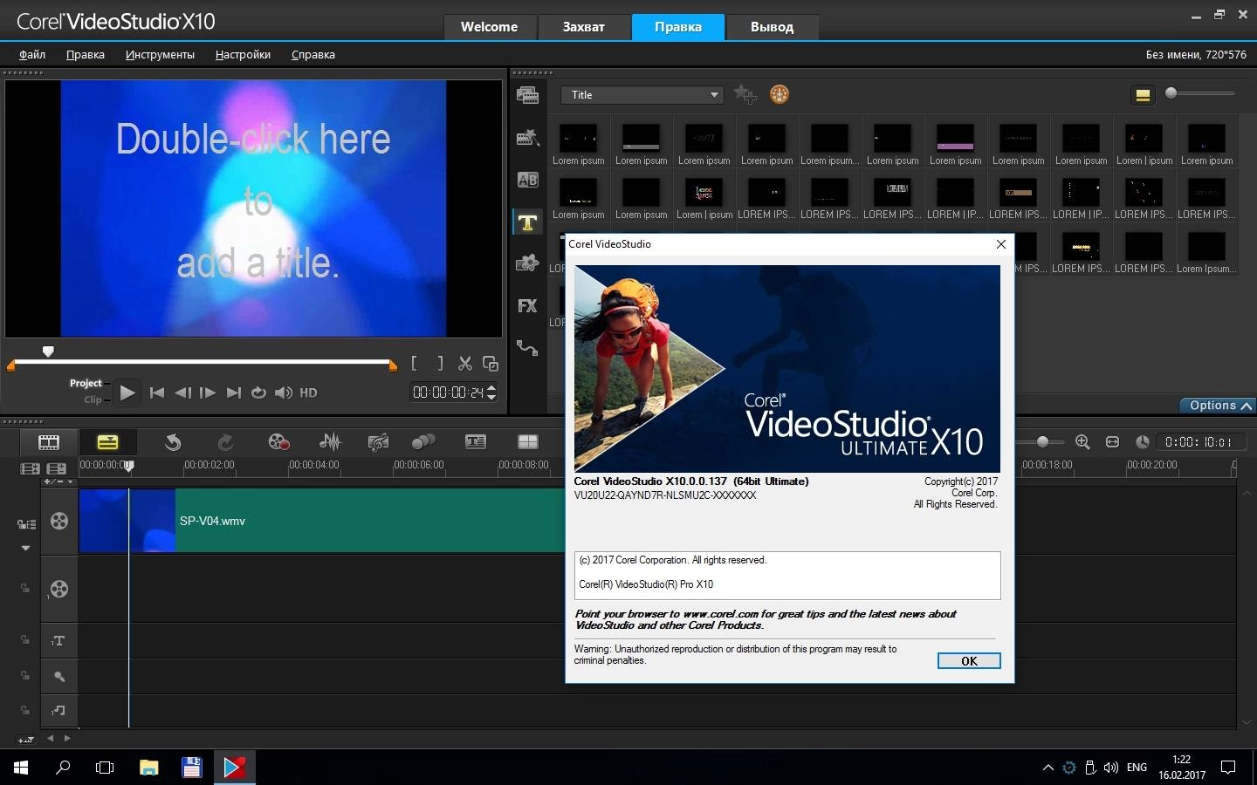1257x785 pixels.
Task: Toggle the Title track button
Action: (59, 641)
